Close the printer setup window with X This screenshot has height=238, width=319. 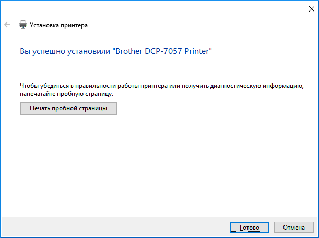pyautogui.click(x=306, y=8)
